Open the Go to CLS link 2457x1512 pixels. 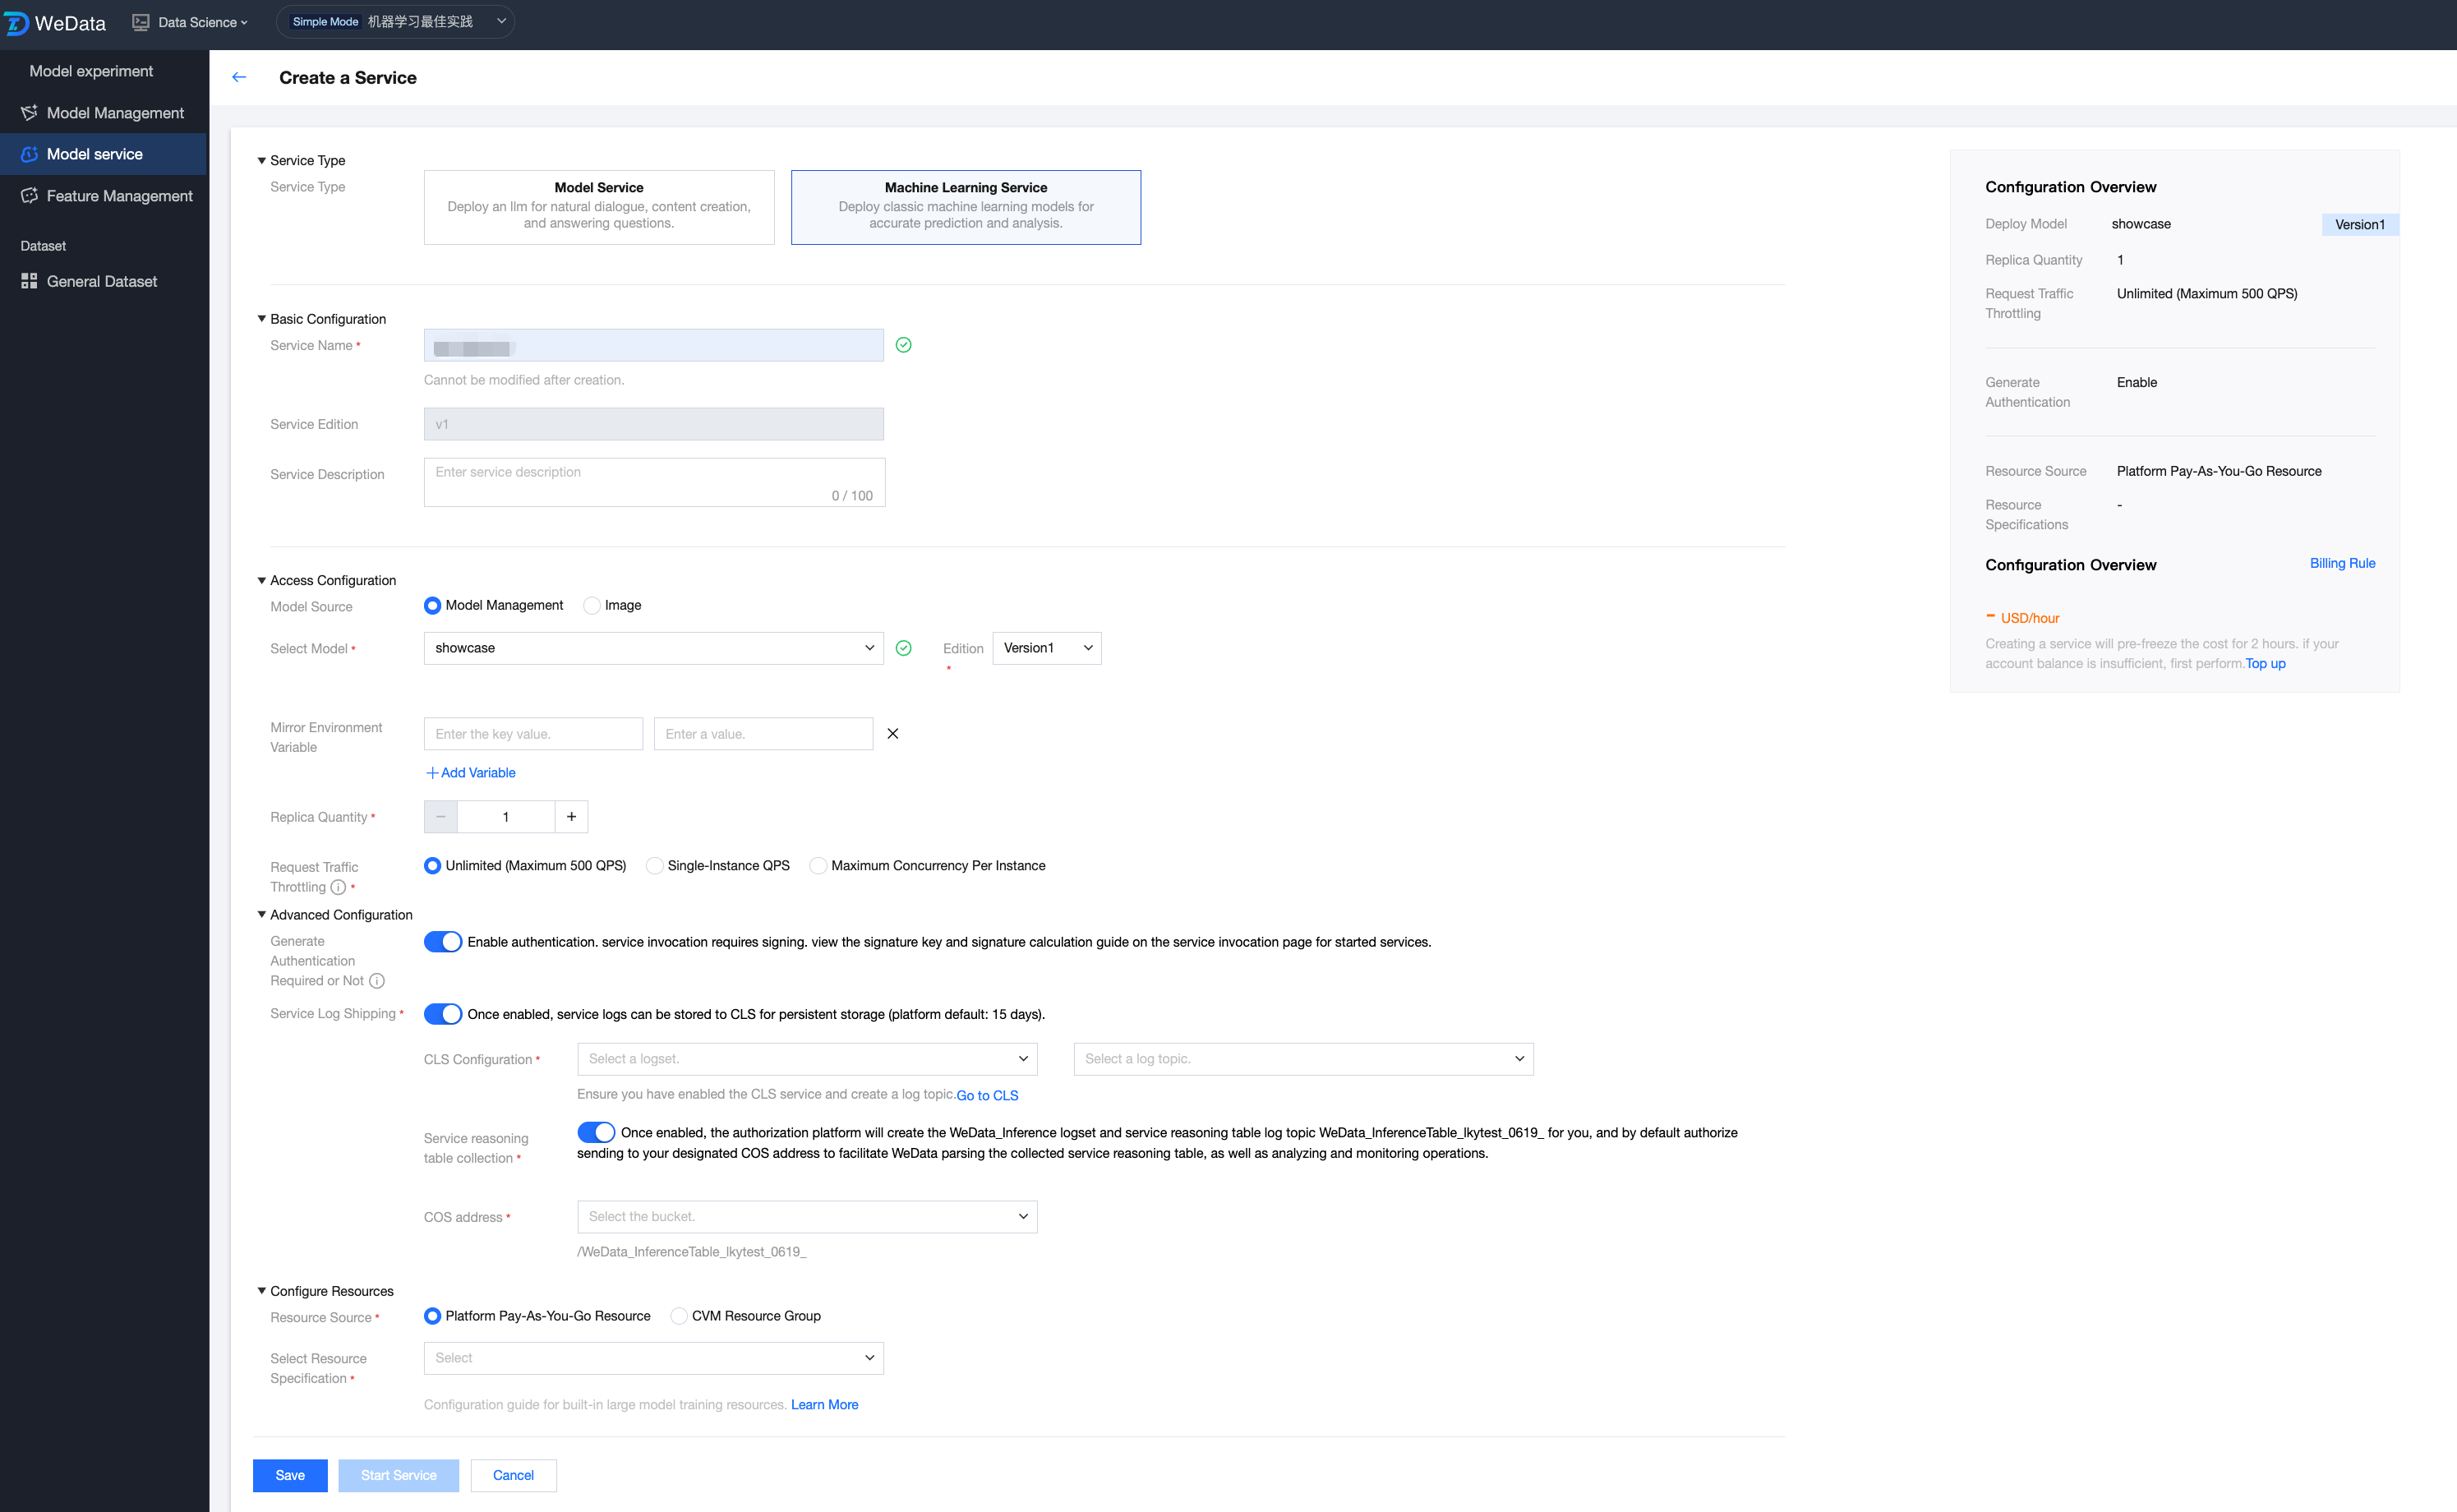(x=987, y=1095)
